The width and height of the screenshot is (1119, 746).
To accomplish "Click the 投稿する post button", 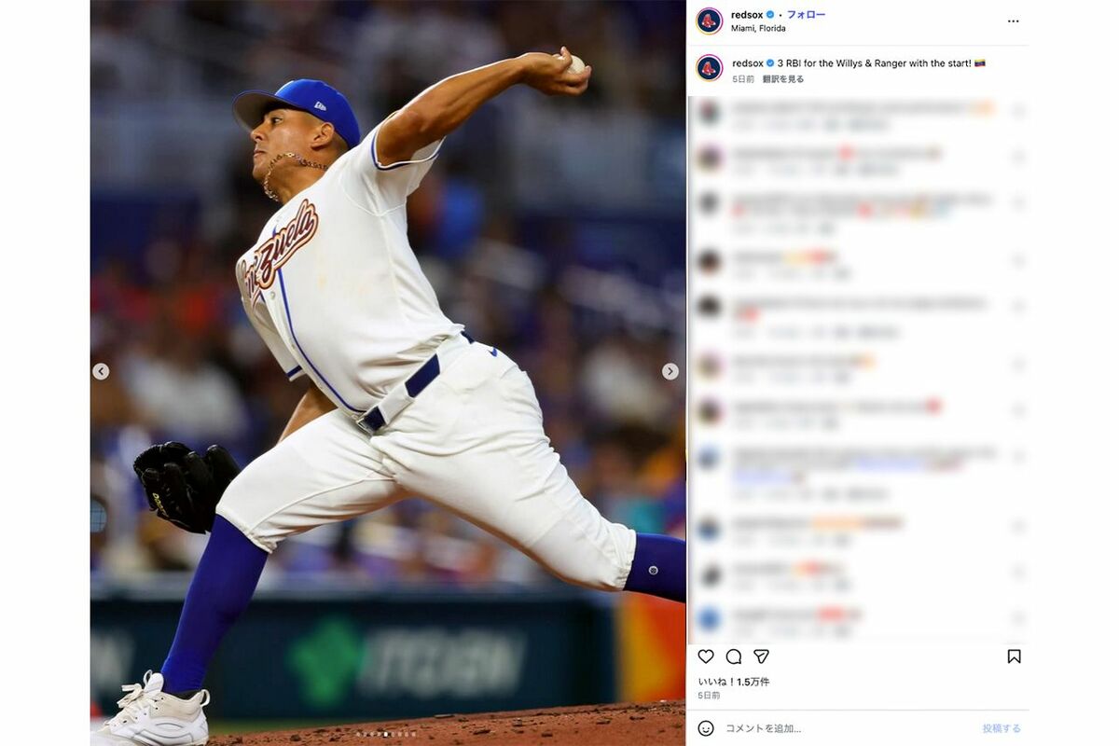I will tap(1002, 728).
